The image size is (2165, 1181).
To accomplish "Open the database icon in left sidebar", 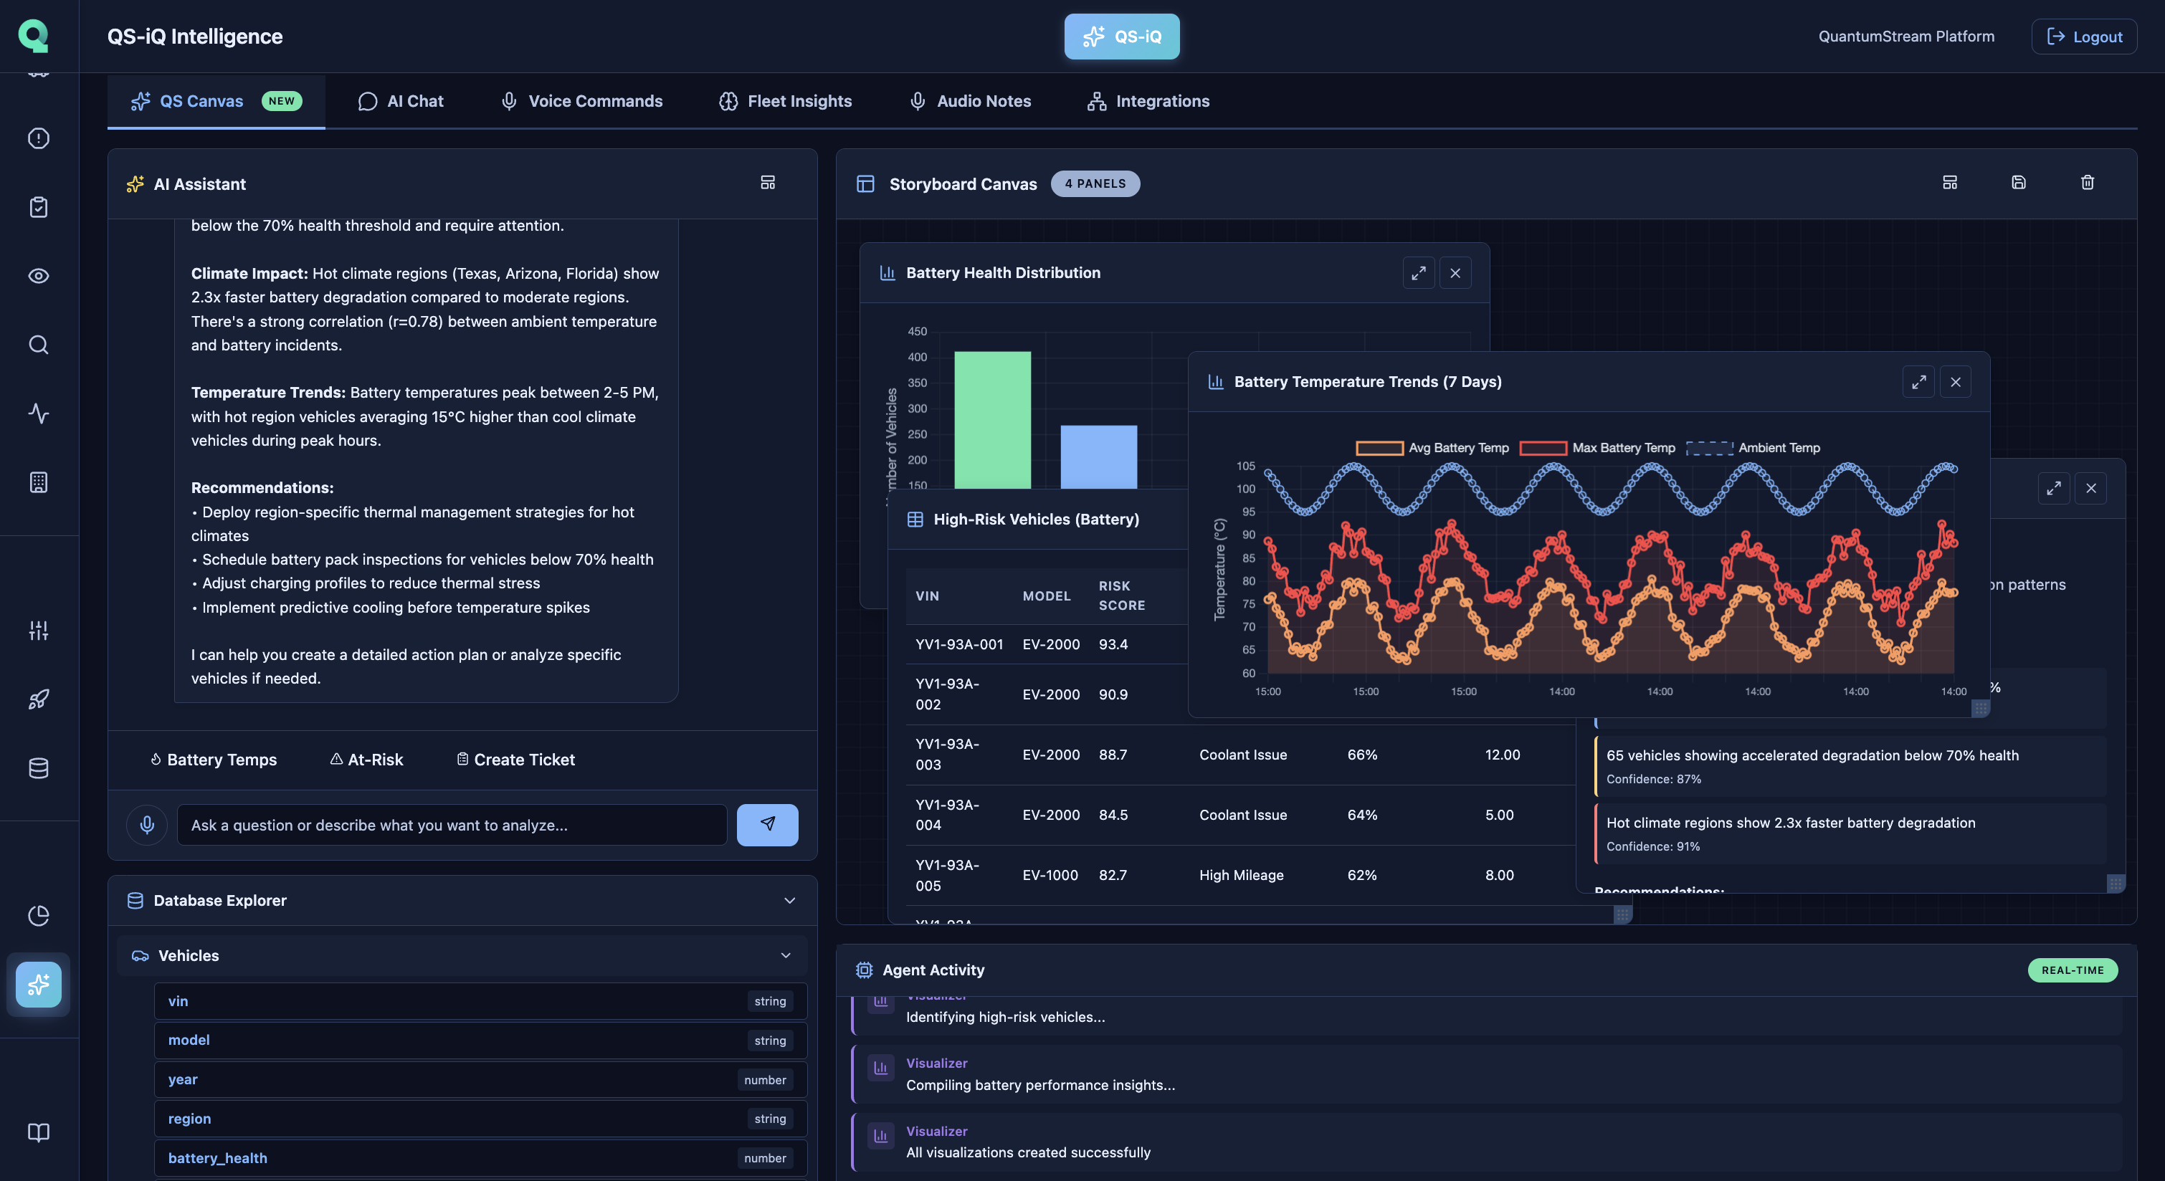I will 39,768.
